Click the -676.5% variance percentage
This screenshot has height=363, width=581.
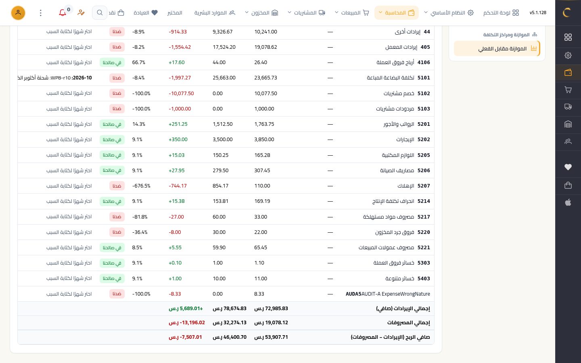click(141, 186)
